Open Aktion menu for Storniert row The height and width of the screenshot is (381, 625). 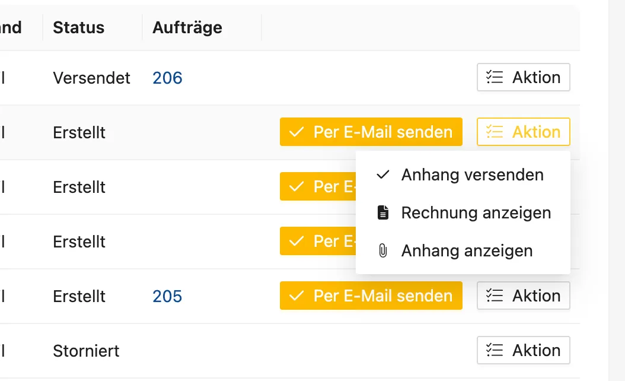coord(524,350)
